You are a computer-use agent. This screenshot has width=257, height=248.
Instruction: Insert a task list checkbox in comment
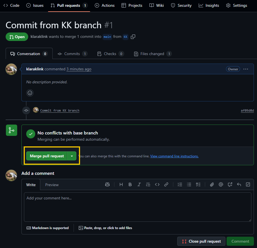(x=198, y=184)
